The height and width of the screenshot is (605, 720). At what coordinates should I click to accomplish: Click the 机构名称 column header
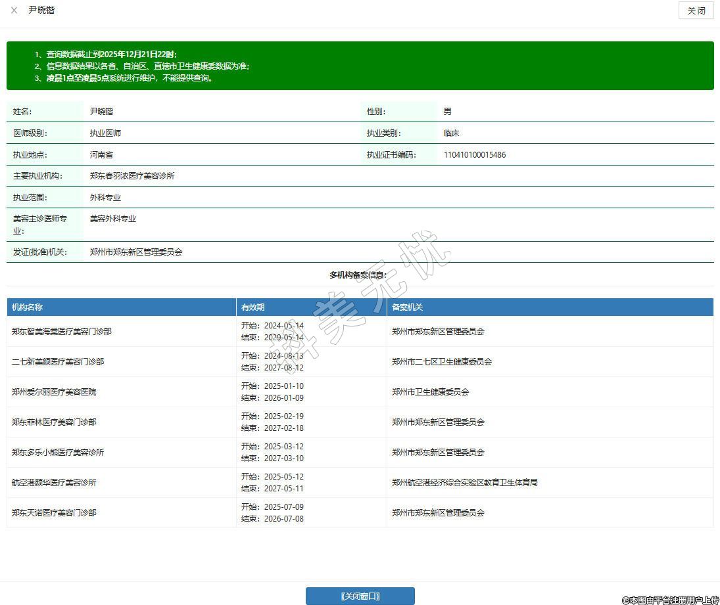click(x=27, y=307)
